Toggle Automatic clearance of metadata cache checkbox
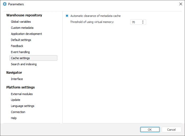185x136 pixels. [x=67, y=16]
